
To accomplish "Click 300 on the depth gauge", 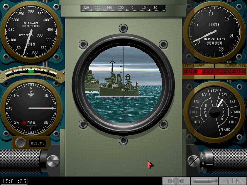I will [31, 11].
